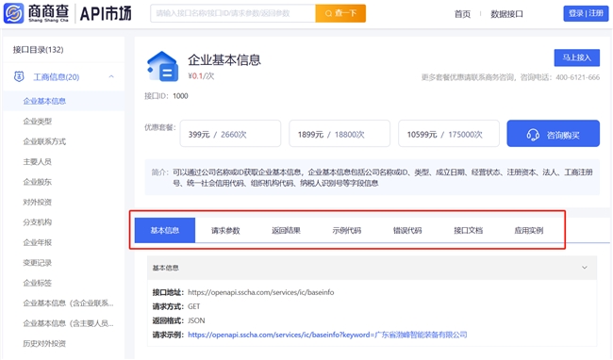Open the 接口文档 tab
613x360 pixels.
point(469,230)
